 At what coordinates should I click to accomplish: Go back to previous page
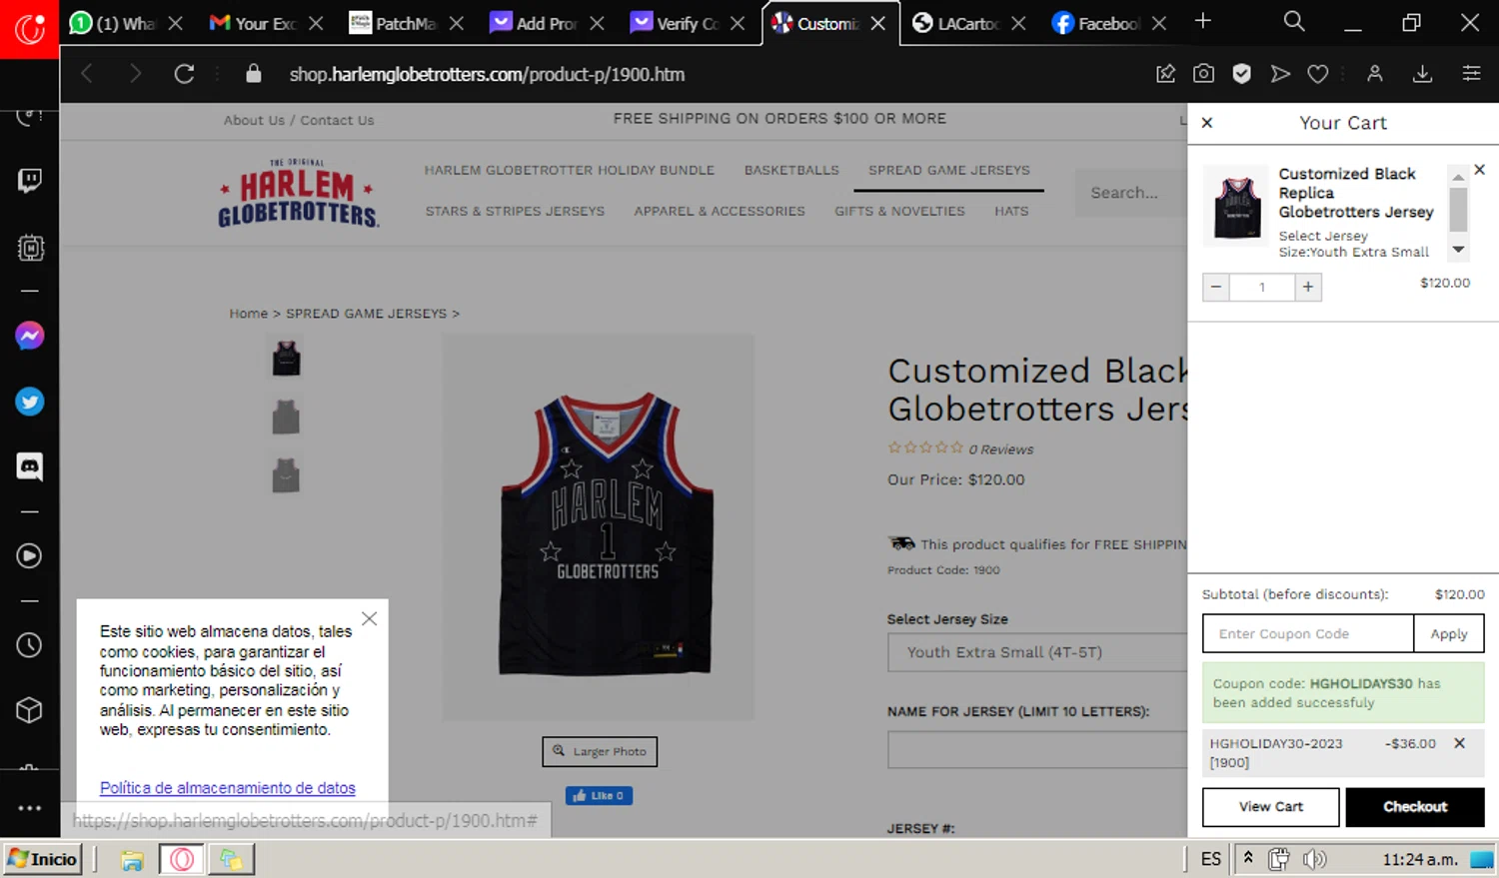coord(87,74)
